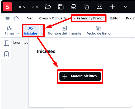The height and width of the screenshot is (109, 135).
Task: Open the Ver tab
Action: coord(30,18)
